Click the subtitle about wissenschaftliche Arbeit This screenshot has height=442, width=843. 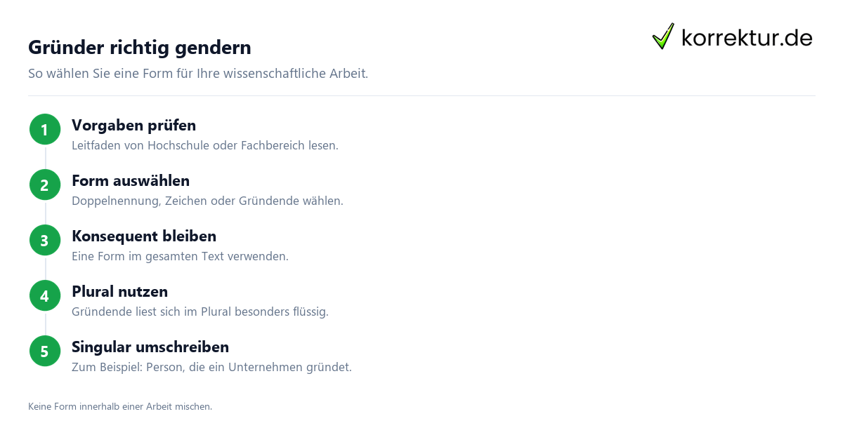tap(198, 73)
